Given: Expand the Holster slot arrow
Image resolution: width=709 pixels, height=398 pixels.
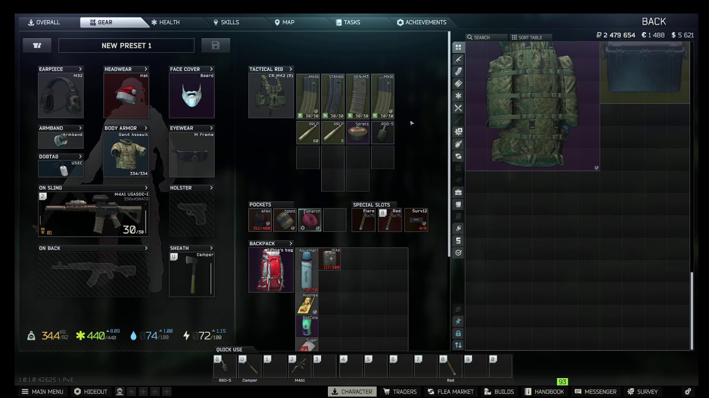Looking at the screenshot, I should pyautogui.click(x=211, y=188).
